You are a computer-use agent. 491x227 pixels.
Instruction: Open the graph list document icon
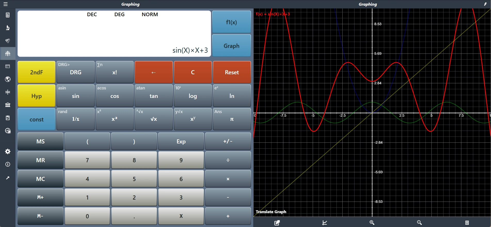click(x=467, y=223)
